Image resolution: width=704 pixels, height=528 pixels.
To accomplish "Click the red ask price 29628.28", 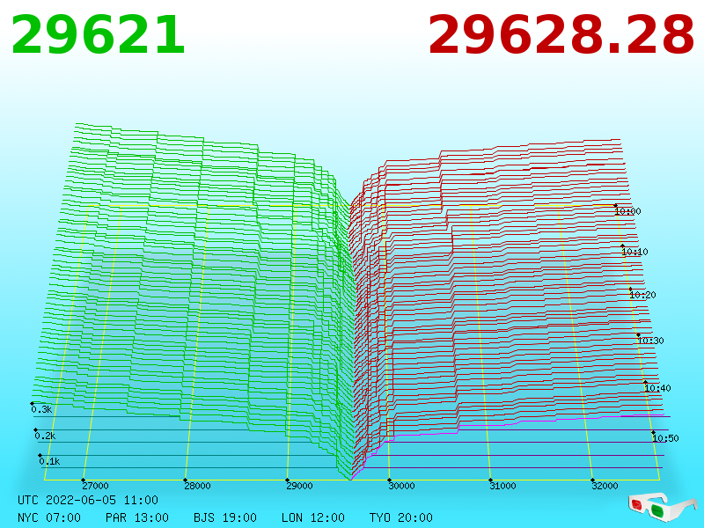I will click(x=561, y=35).
